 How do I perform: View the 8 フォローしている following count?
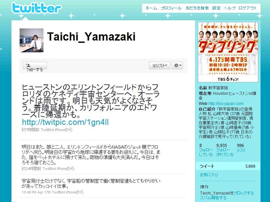[x=206, y=150]
